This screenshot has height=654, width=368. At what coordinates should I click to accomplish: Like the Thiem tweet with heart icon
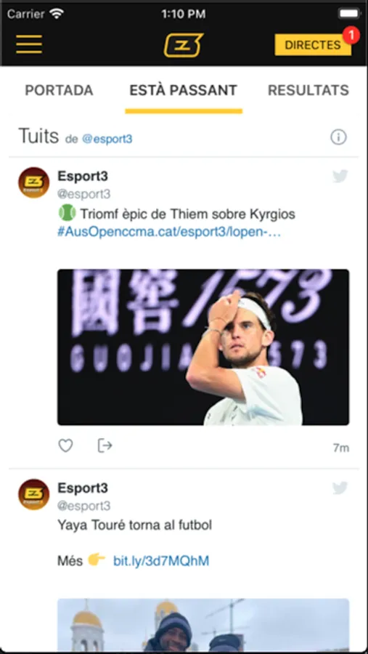point(65,445)
